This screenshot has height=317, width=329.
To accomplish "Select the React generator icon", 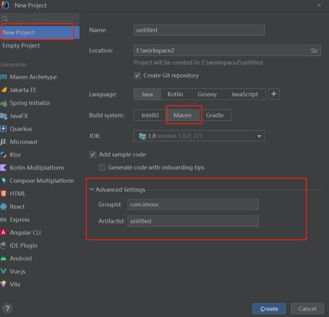I will point(4,207).
